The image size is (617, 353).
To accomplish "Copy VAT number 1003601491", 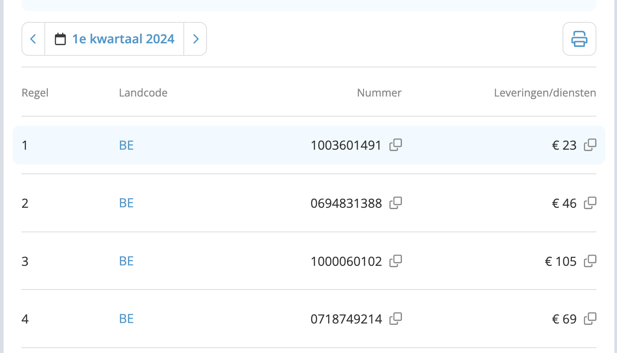I will click(x=396, y=145).
